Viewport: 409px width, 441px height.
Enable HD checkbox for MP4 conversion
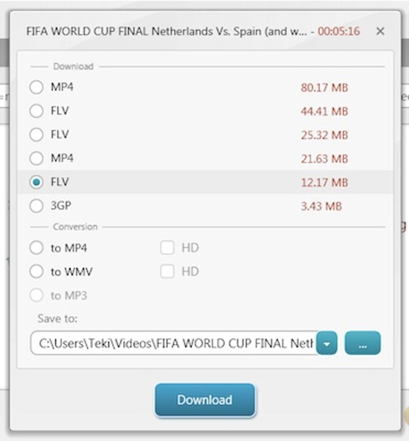click(x=167, y=248)
